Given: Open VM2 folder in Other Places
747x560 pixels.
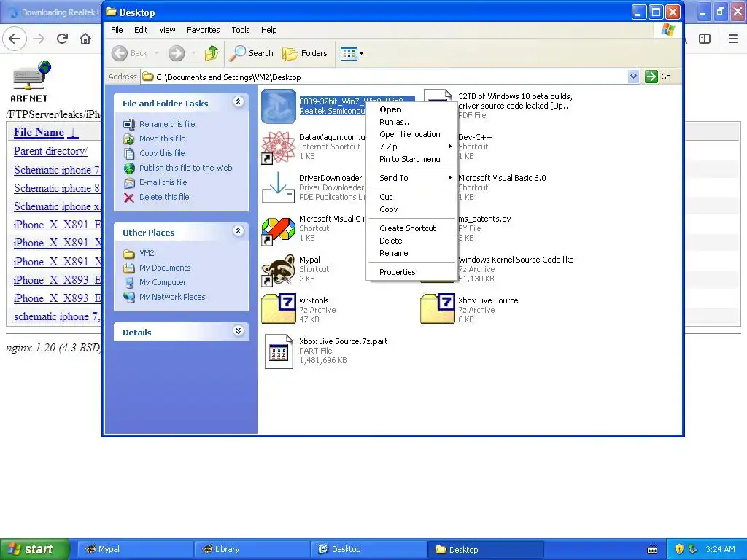Looking at the screenshot, I should (x=147, y=253).
